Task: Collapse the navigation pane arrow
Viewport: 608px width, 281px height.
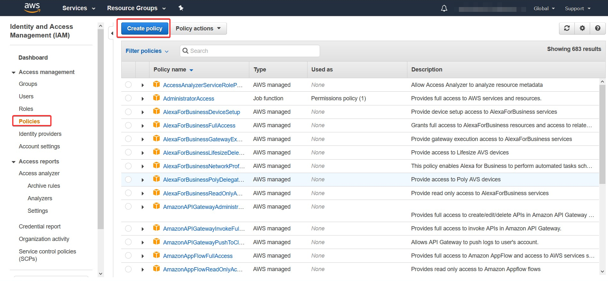Action: [x=112, y=33]
